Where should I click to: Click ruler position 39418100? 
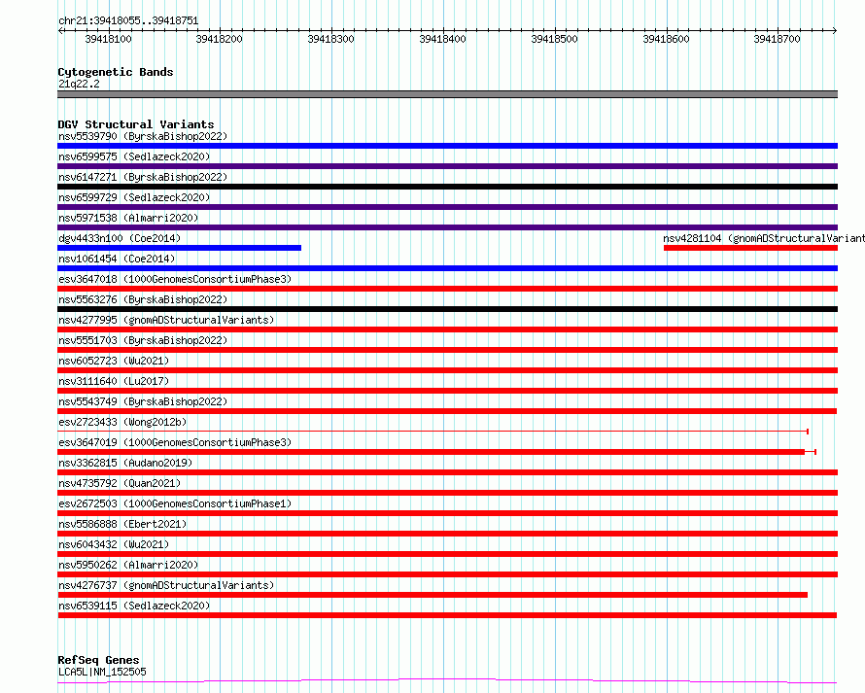[108, 39]
